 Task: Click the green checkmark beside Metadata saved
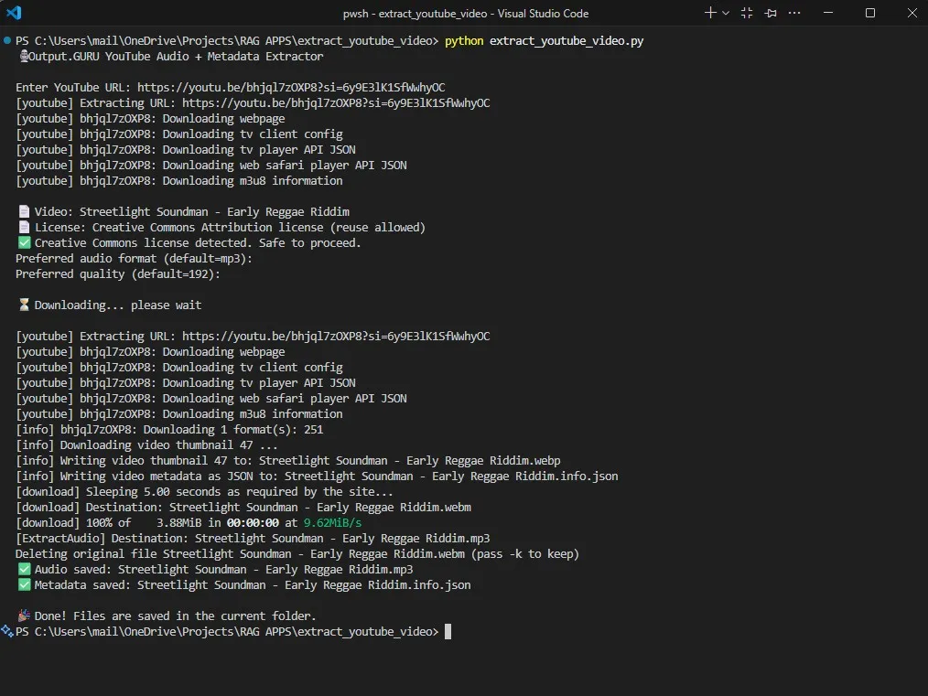[x=24, y=585]
